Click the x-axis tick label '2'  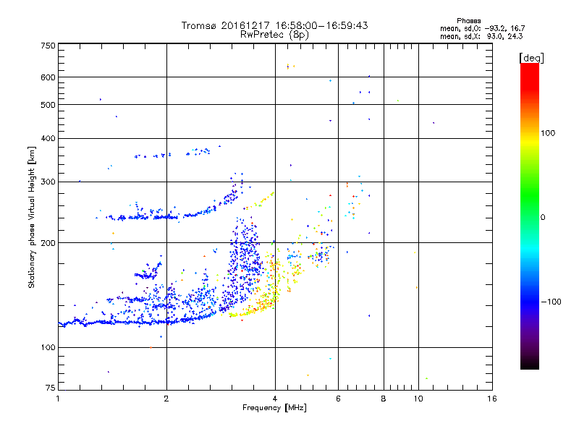166,399
